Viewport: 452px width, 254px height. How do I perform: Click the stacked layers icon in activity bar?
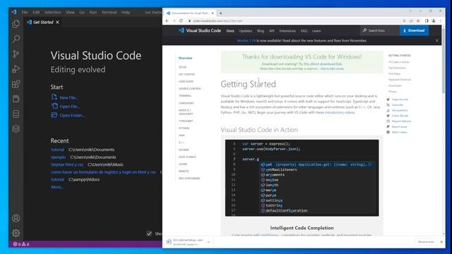16,128
